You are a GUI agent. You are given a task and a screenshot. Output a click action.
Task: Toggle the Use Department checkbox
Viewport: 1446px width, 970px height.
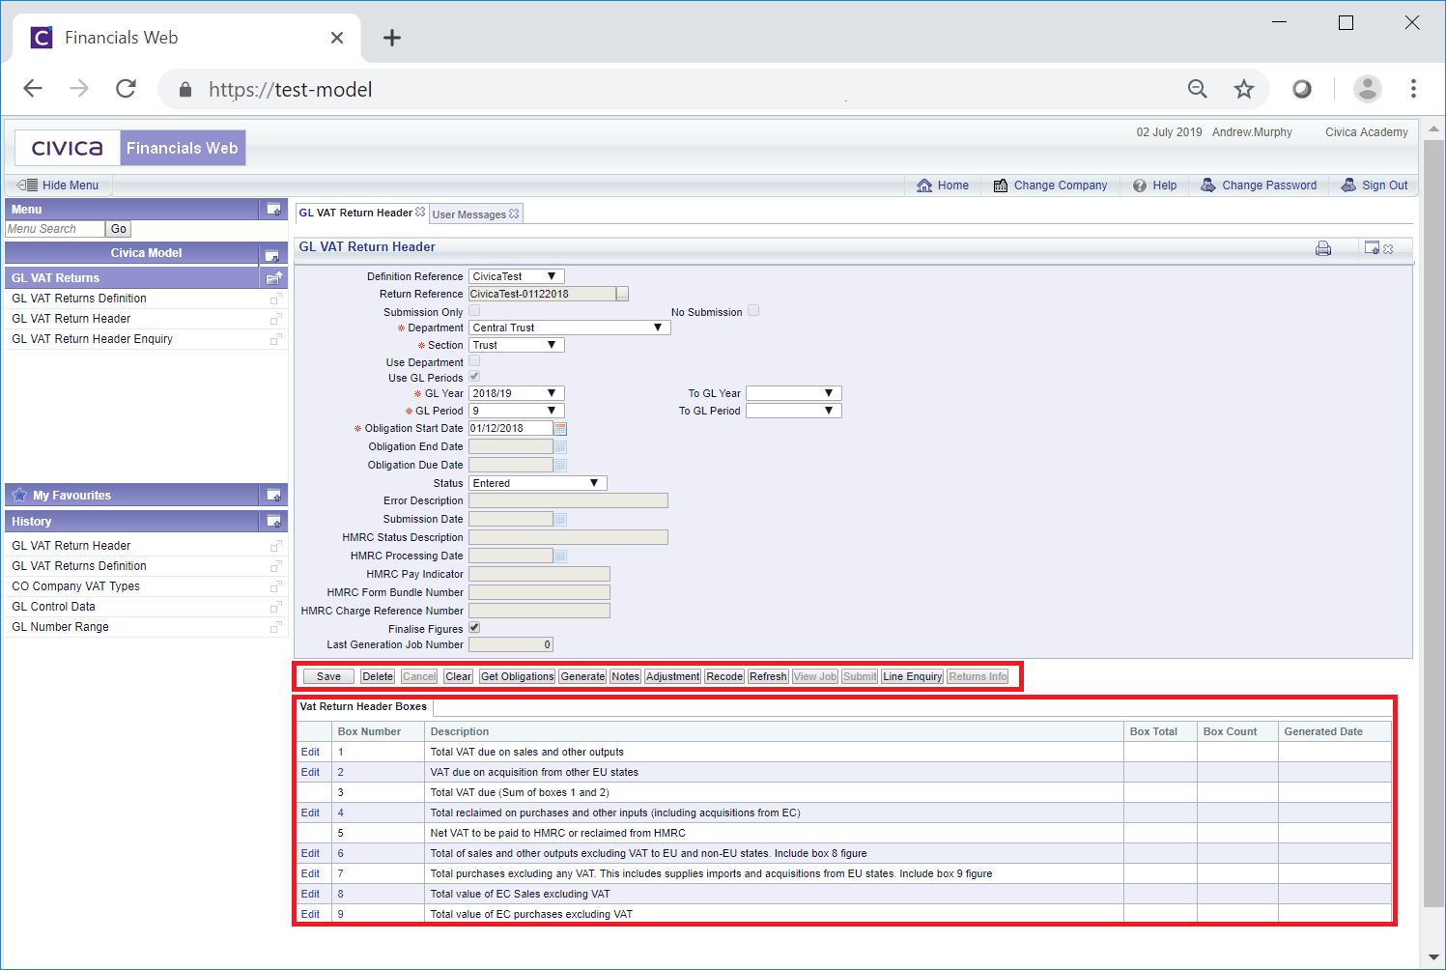(x=474, y=360)
